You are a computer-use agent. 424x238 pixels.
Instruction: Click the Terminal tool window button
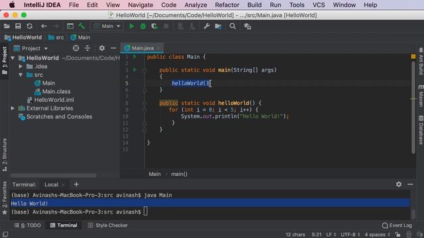(x=64, y=225)
